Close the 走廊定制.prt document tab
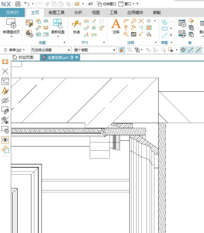The image size is (204, 233). pyautogui.click(x=77, y=57)
